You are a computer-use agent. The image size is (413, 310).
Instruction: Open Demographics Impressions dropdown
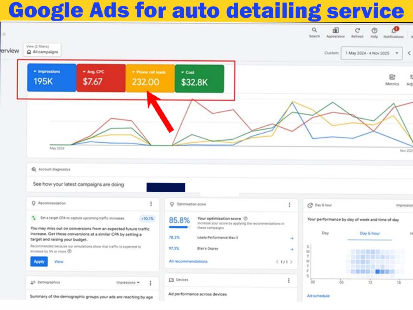click(128, 282)
